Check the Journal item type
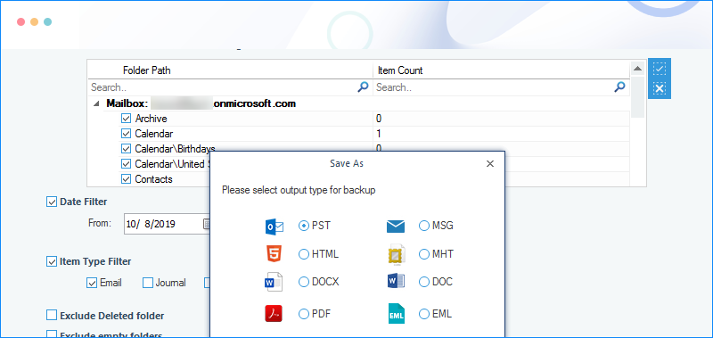 point(148,283)
